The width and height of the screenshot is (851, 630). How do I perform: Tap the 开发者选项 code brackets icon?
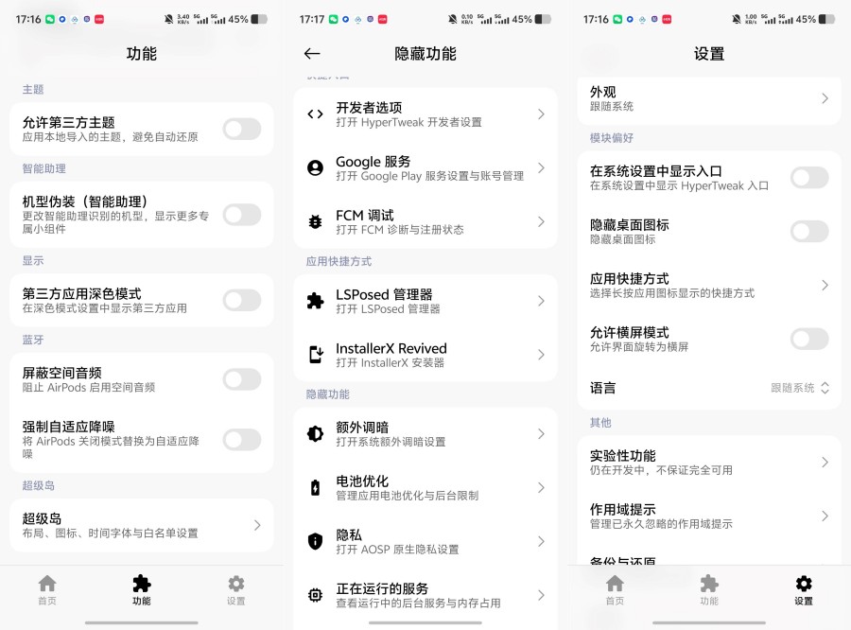point(315,114)
